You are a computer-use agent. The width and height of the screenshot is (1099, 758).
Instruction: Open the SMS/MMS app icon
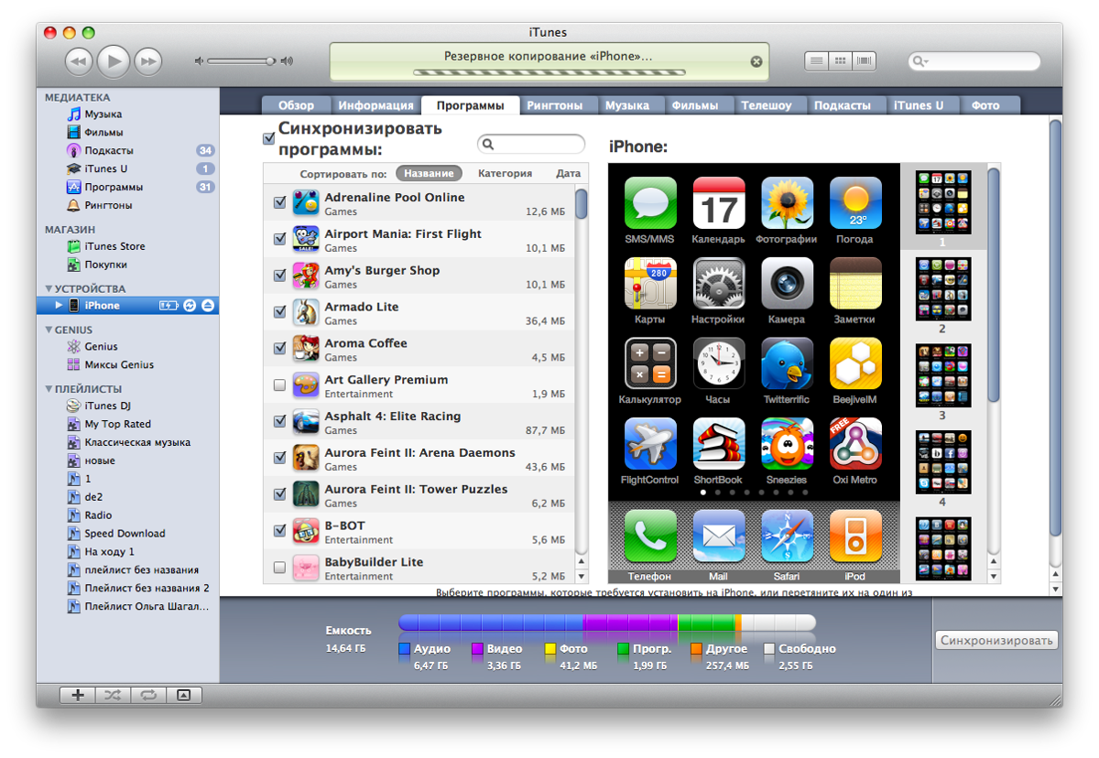point(650,203)
